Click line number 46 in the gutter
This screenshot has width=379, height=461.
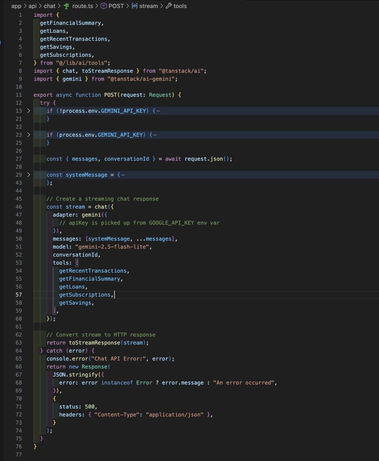(18, 207)
